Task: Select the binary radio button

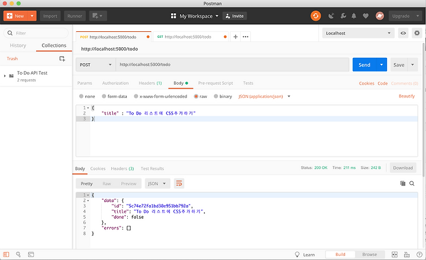Action: pyautogui.click(x=216, y=96)
